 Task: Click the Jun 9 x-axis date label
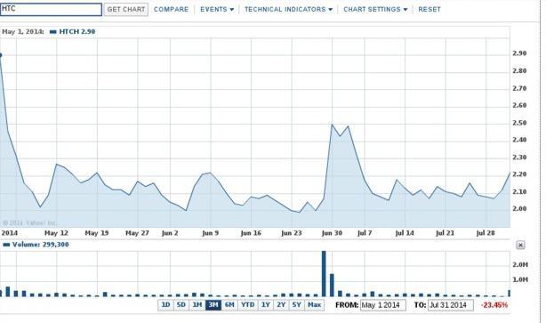[x=211, y=233]
